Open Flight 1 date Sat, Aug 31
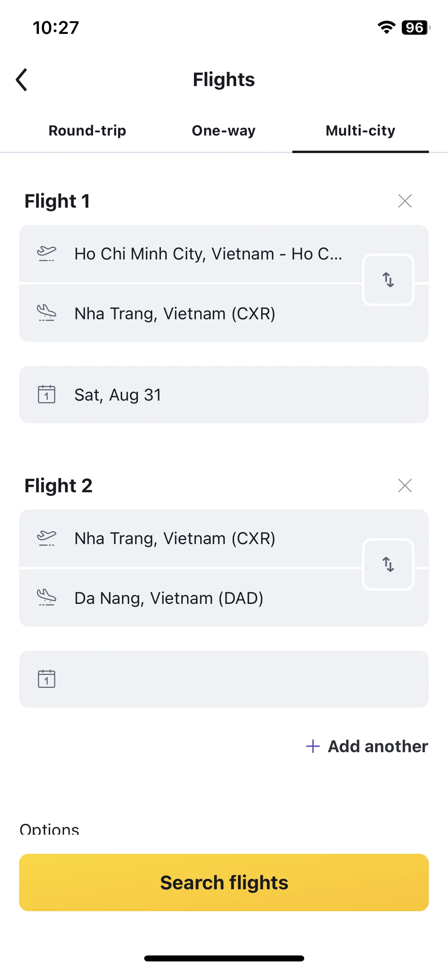Viewport: 448px width, 971px height. (x=224, y=395)
